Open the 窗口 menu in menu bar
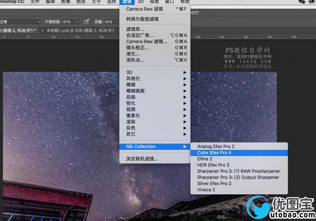Screen dimensions: 316x221 169,2
